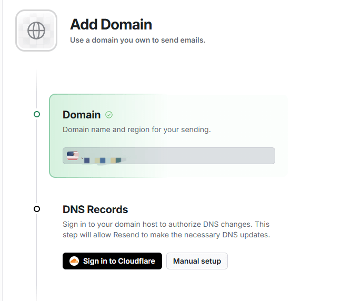351x301 pixels.
Task: Click the orange Cloudflare cloud logo
Action: click(74, 261)
